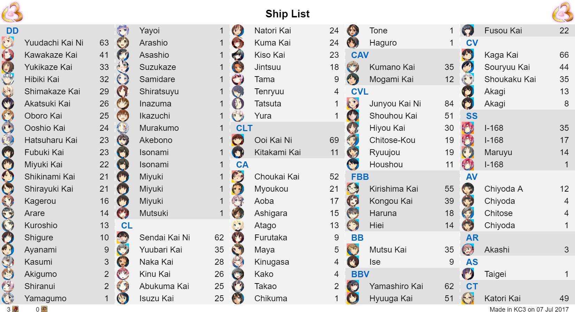The width and height of the screenshot is (575, 312).
Task: Select the Kirishima Kai ship name
Action: point(394,189)
